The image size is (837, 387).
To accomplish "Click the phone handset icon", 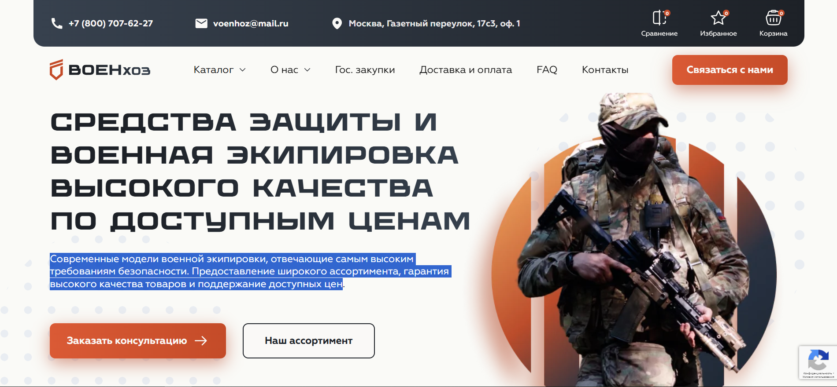I will point(57,23).
